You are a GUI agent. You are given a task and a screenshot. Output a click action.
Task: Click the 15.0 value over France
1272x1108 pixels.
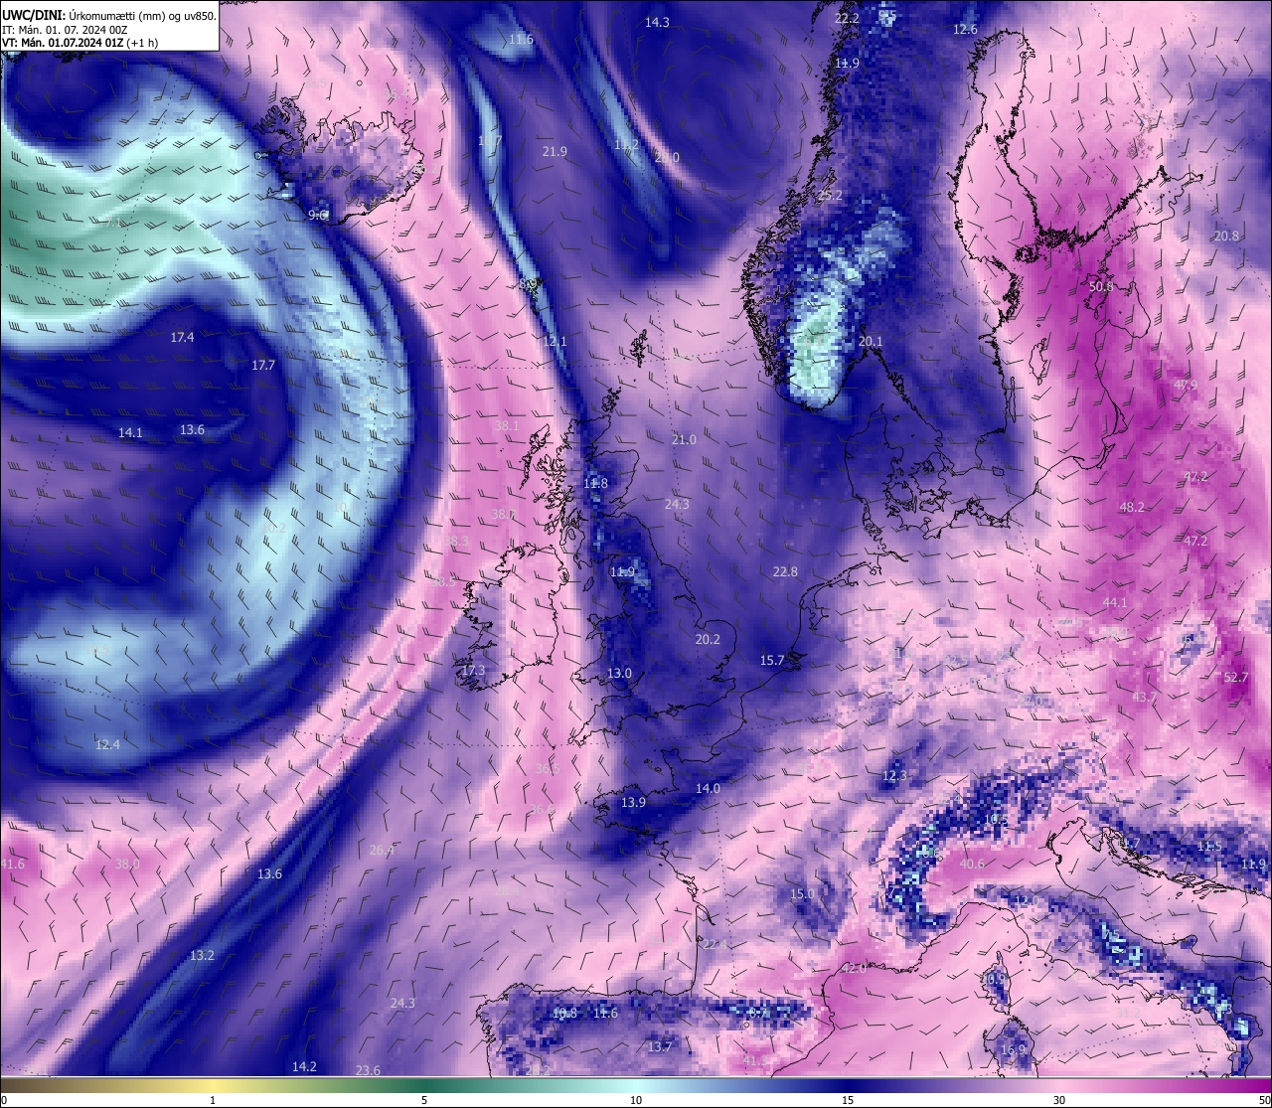(802, 894)
